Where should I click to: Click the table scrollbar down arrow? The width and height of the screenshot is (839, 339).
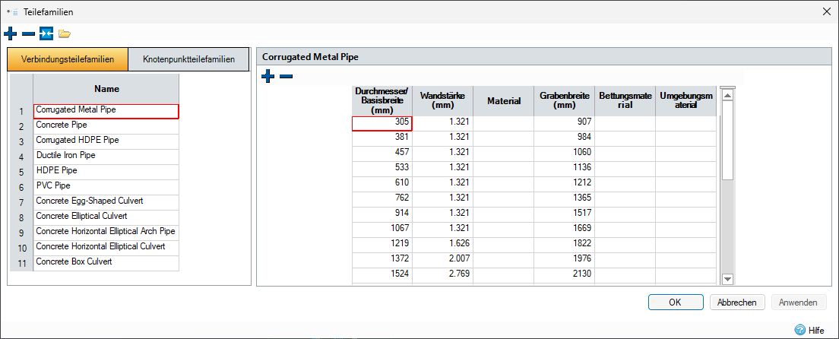pos(727,279)
